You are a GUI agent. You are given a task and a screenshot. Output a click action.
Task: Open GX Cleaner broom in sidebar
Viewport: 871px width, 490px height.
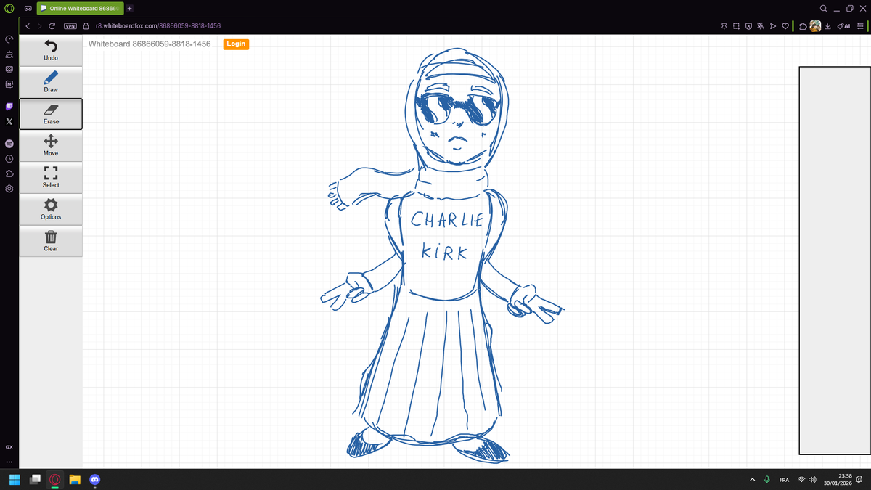click(9, 54)
